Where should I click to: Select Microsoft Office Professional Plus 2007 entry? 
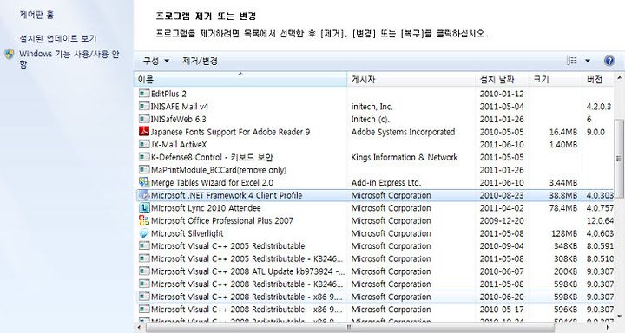374,220
